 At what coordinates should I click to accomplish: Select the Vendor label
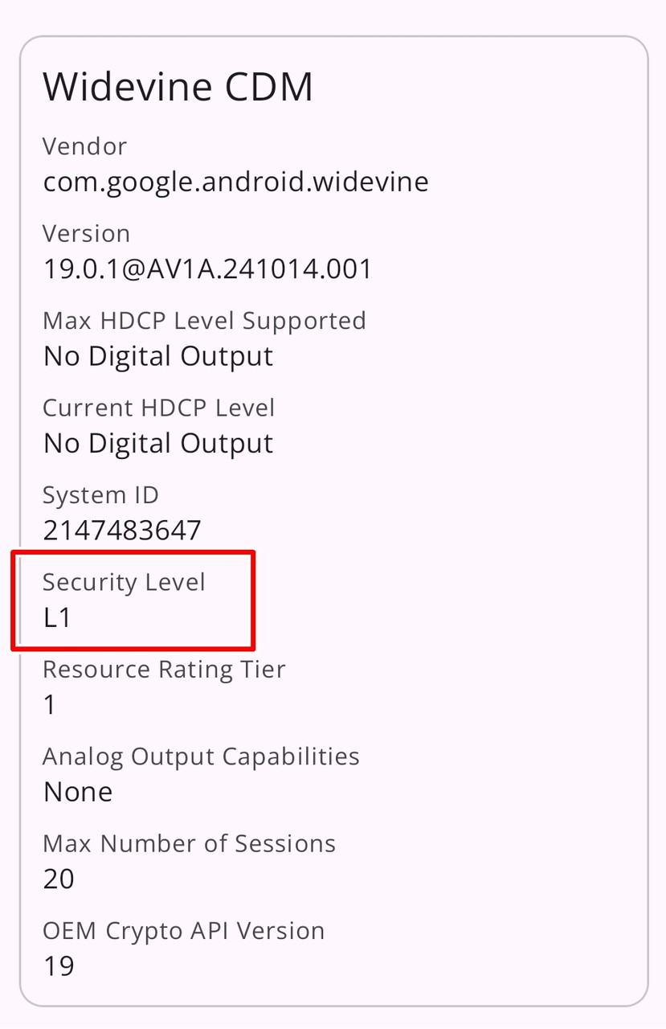click(x=84, y=146)
